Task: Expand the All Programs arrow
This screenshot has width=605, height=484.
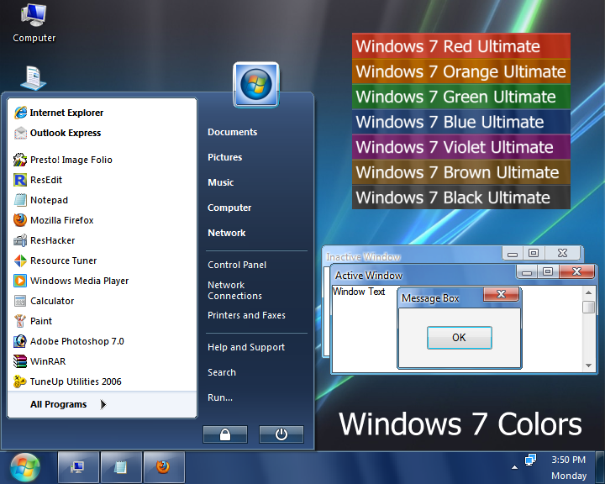Action: click(x=103, y=404)
